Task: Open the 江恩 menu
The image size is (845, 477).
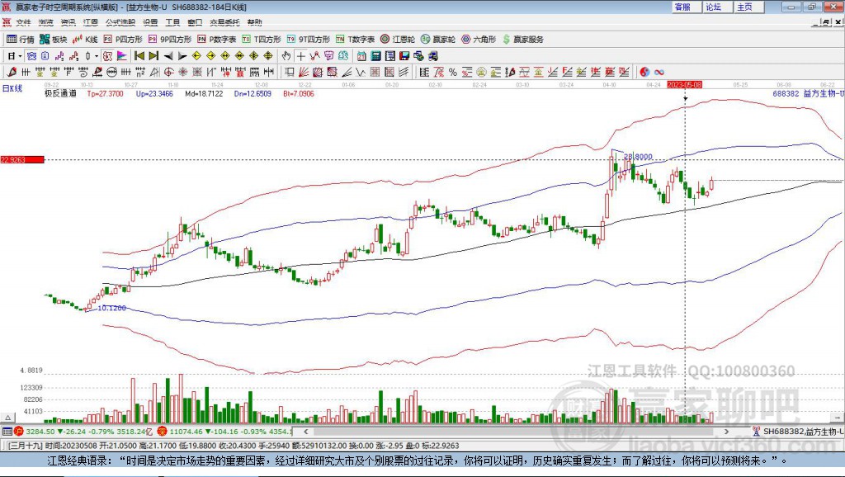Action: point(91,22)
